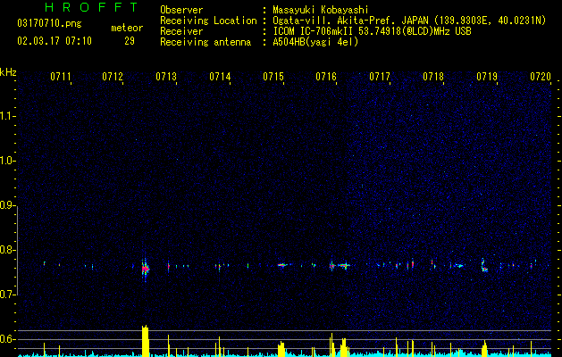Image resolution: width=562 pixels, height=357 pixels.
Task: Click the yellow intensity bar beneath 0719
Action: (x=484, y=349)
